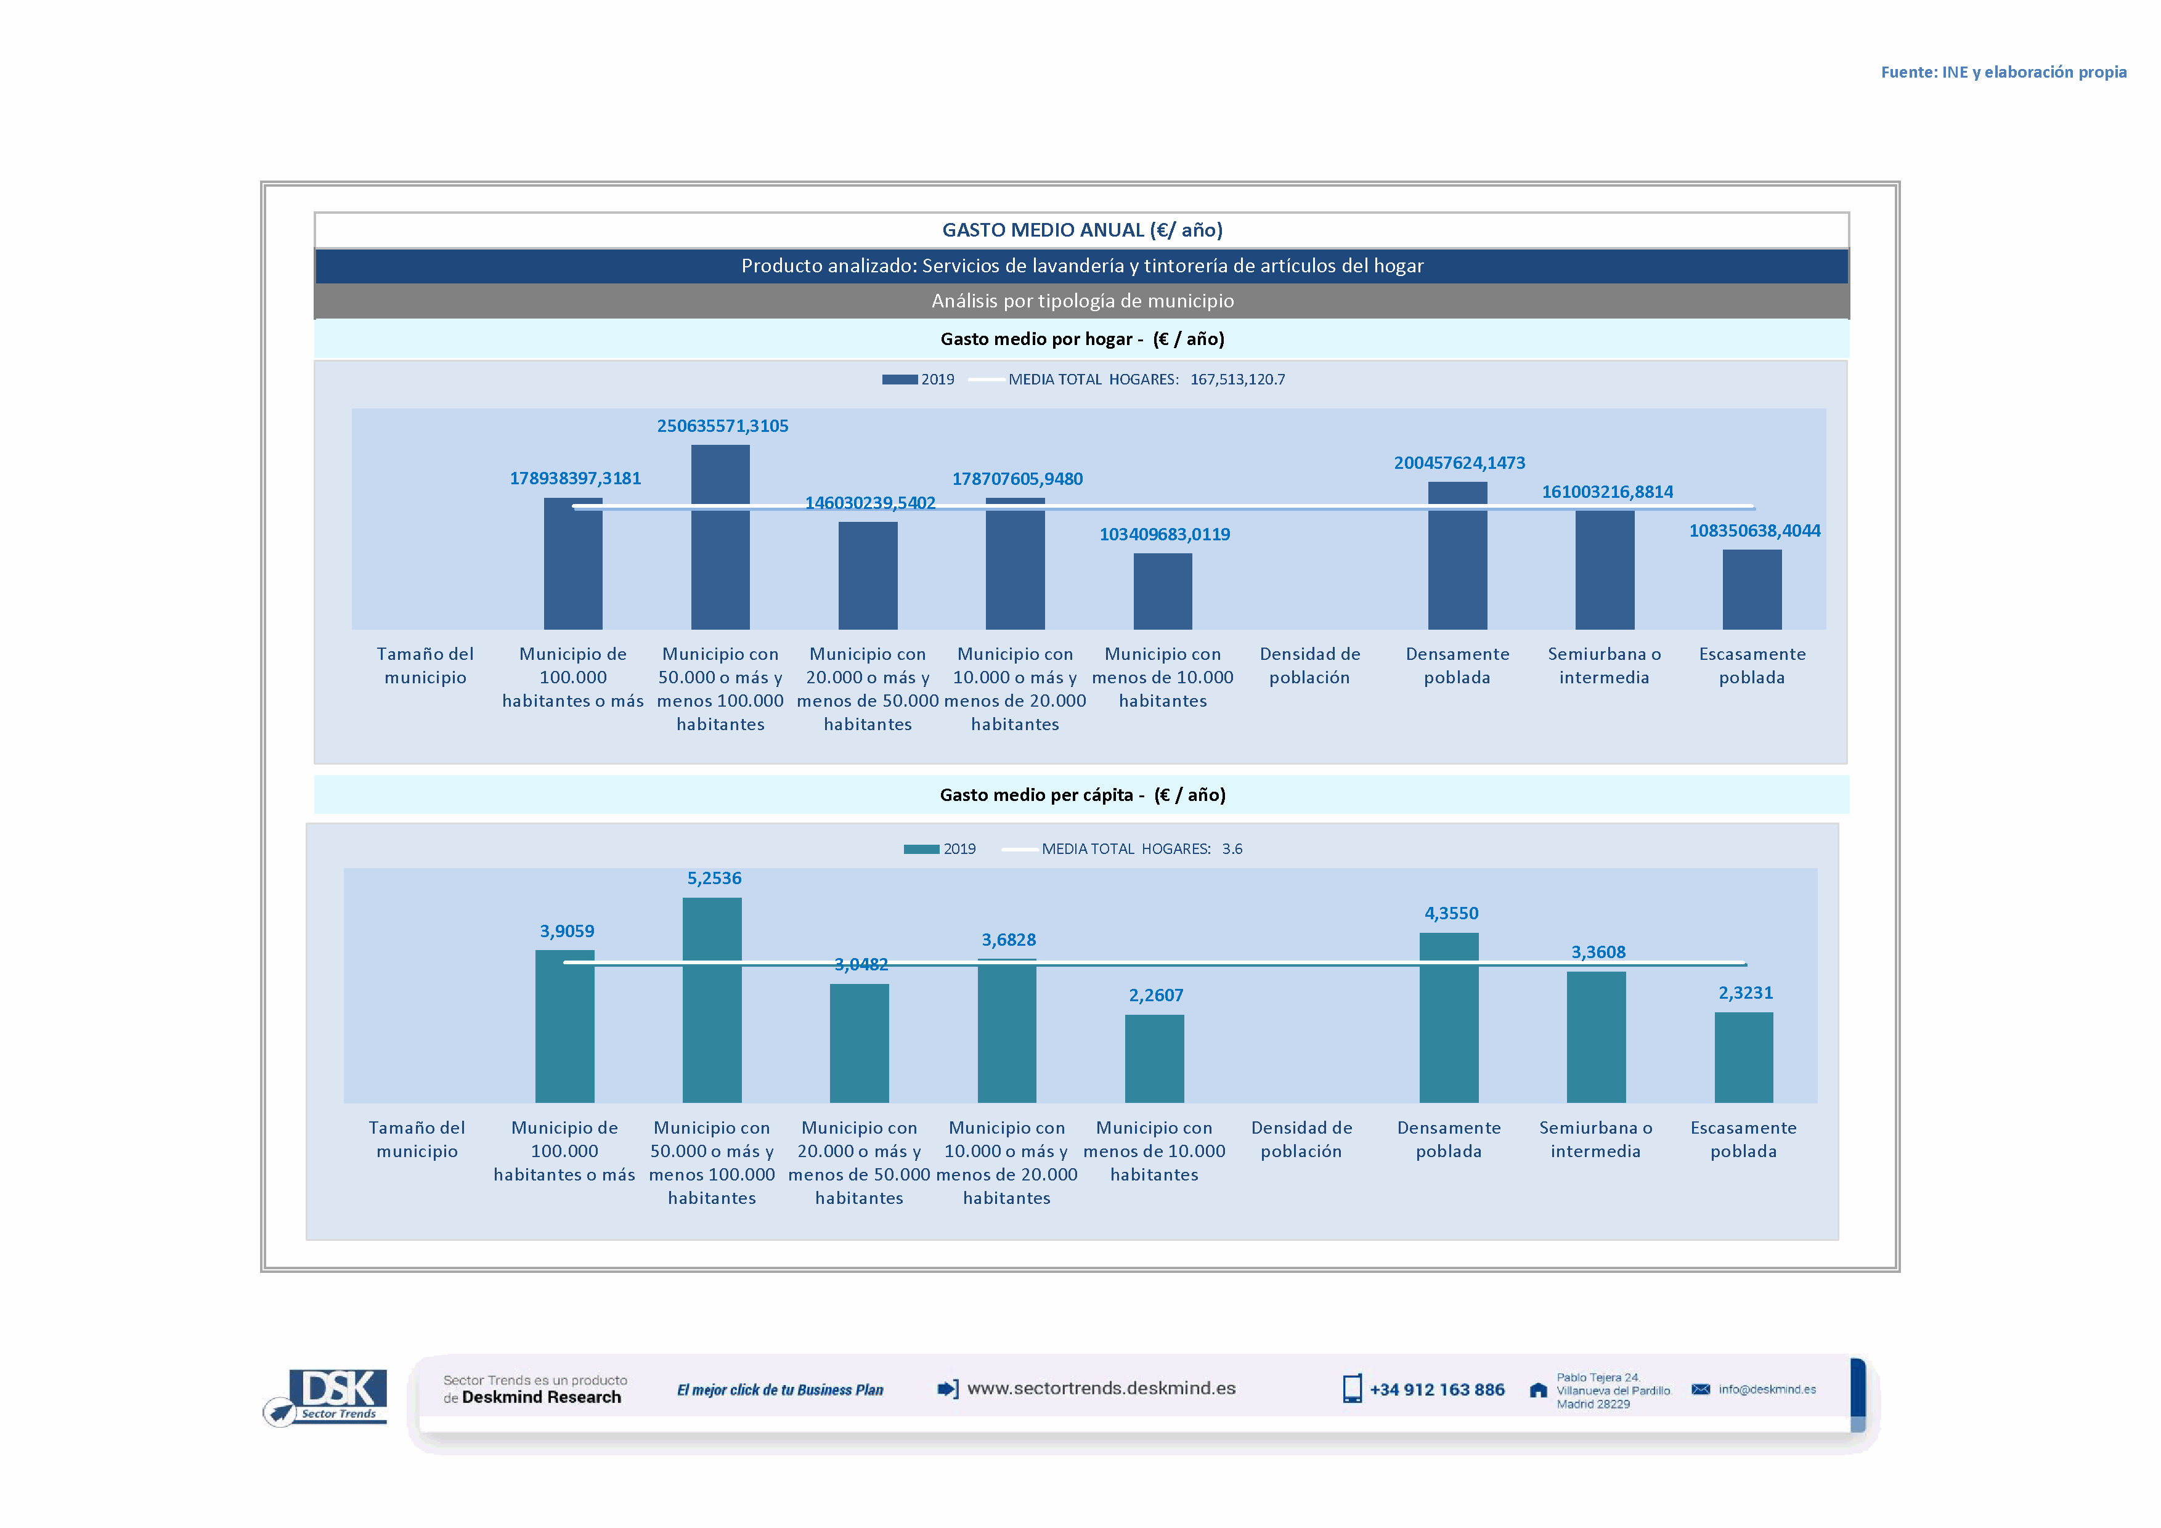
Task: Click the Escasamente poblada bar labeled 2,3231
Action: tap(1743, 1057)
